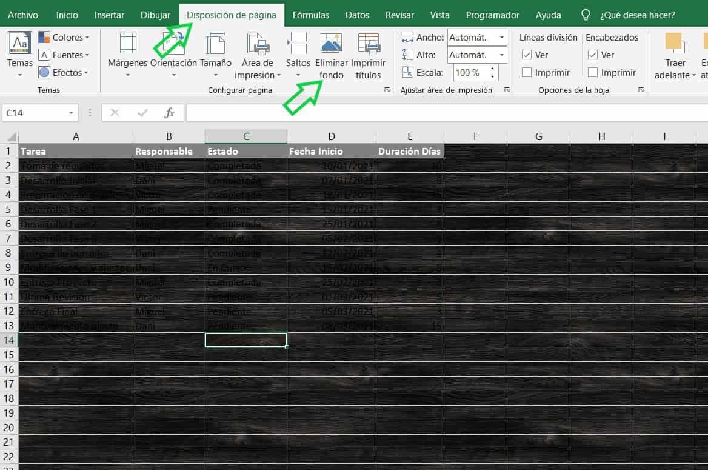Switch to the Fórmulas tab
Viewport: 708px width, 470px height.
pos(310,15)
